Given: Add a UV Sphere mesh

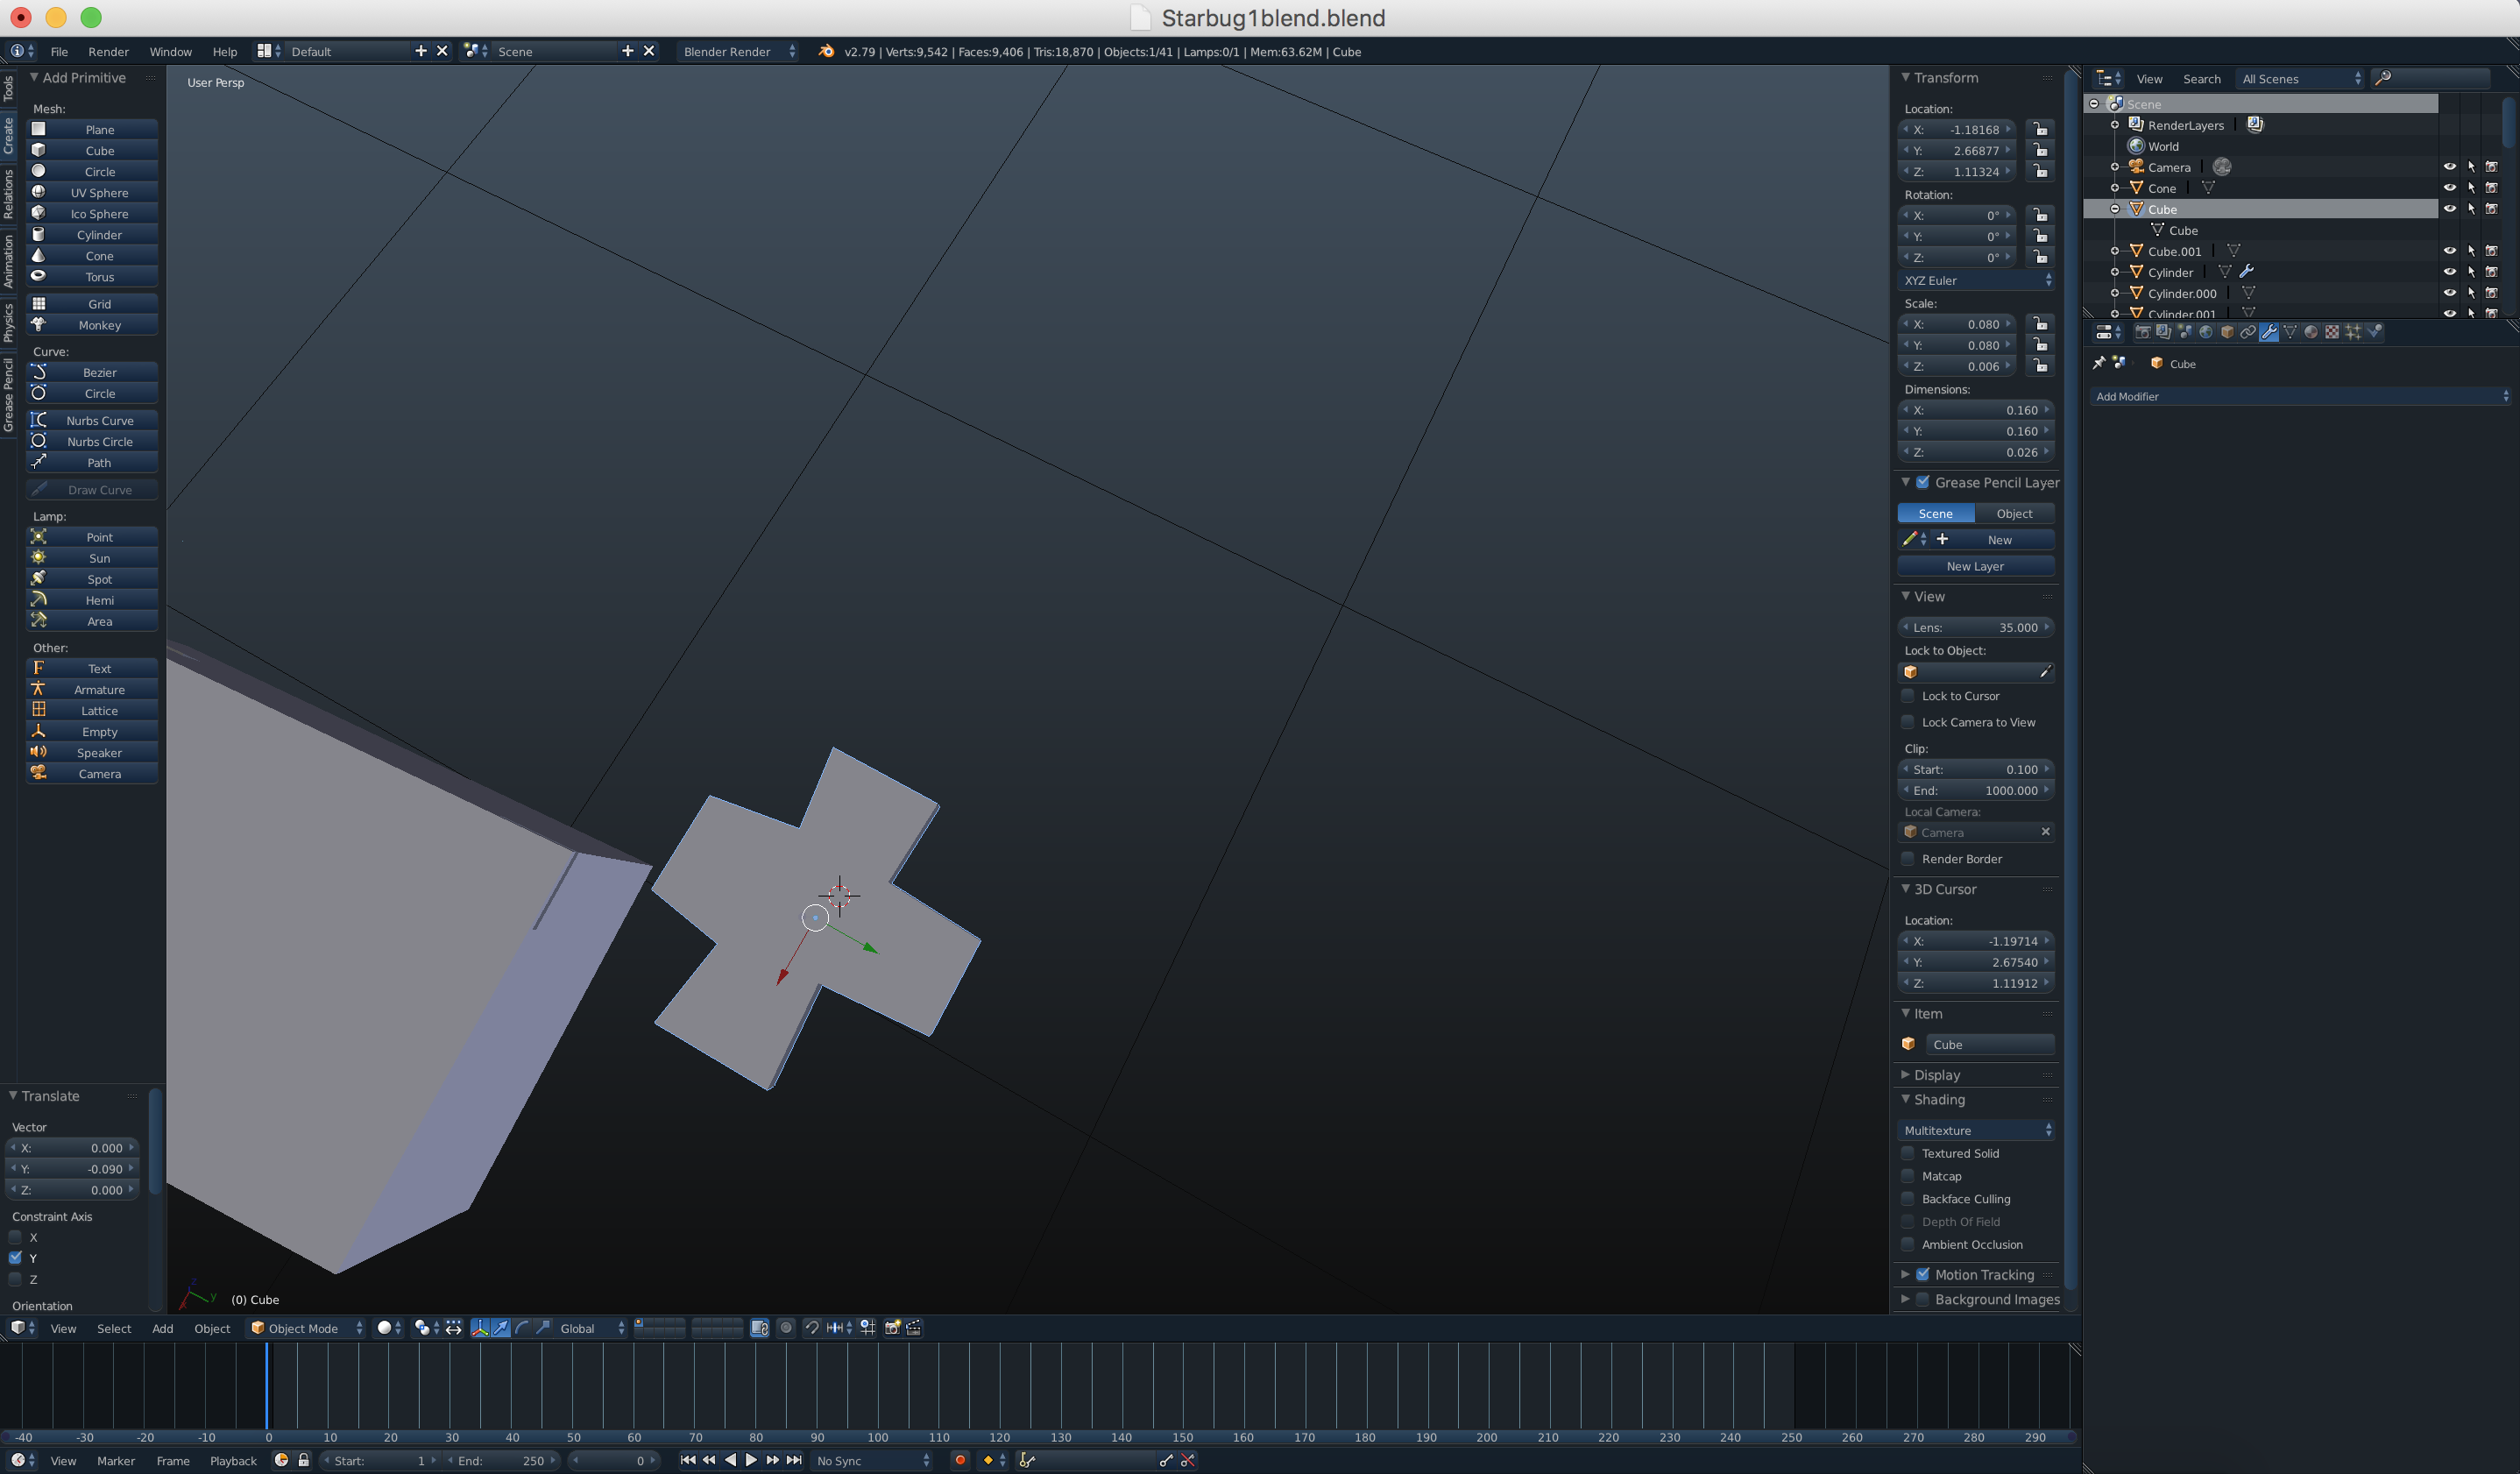Looking at the screenshot, I should pyautogui.click(x=92, y=193).
